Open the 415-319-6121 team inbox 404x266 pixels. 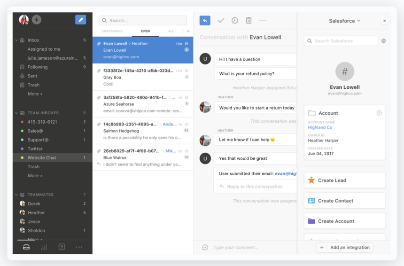point(53,122)
